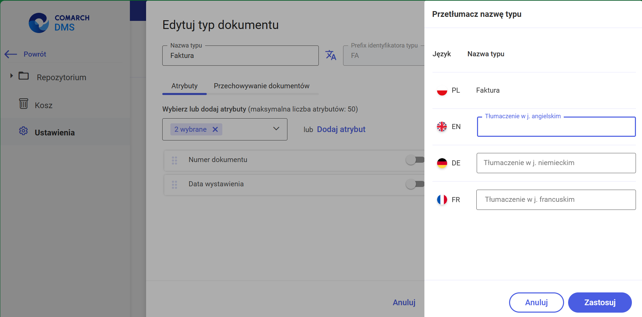The width and height of the screenshot is (642, 317).
Task: Click the Repozytorium folder icon
Action: coord(24,76)
